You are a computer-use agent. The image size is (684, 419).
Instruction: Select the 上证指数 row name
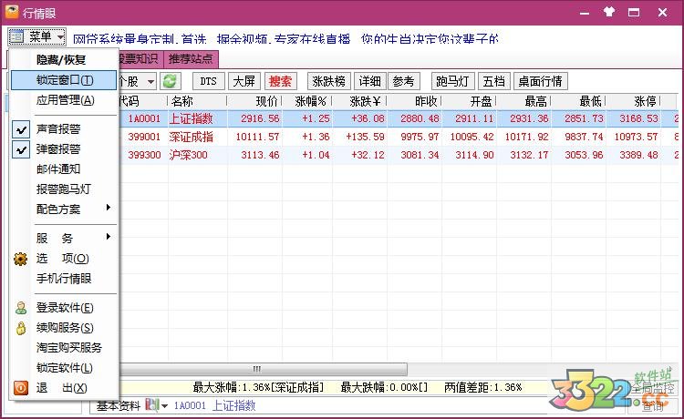(x=192, y=118)
